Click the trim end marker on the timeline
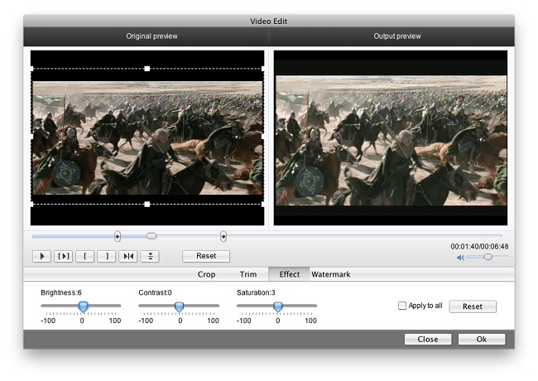Screen dimensions: 538x381 223,237
